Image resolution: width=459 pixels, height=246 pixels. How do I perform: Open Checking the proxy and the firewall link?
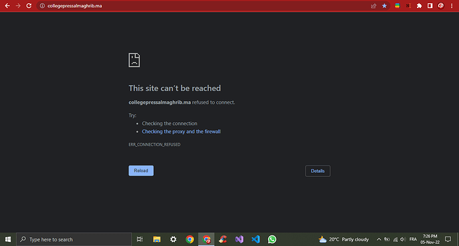coord(181,132)
